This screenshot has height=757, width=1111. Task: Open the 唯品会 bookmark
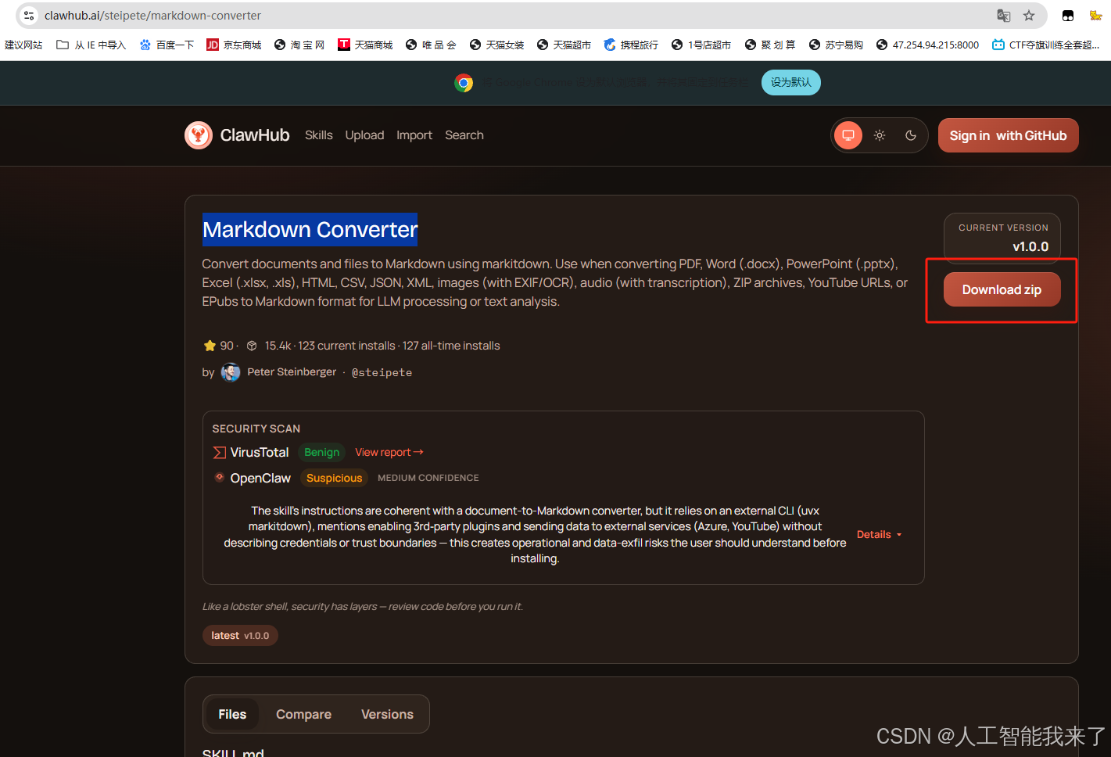pyautogui.click(x=431, y=45)
